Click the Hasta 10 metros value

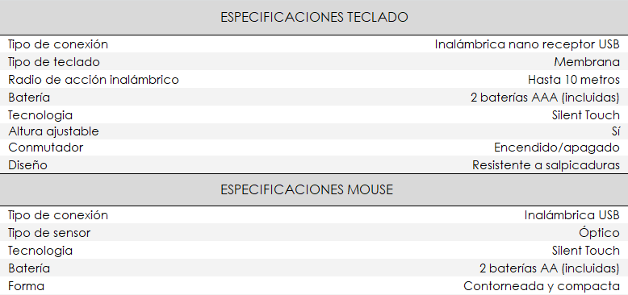click(574, 80)
